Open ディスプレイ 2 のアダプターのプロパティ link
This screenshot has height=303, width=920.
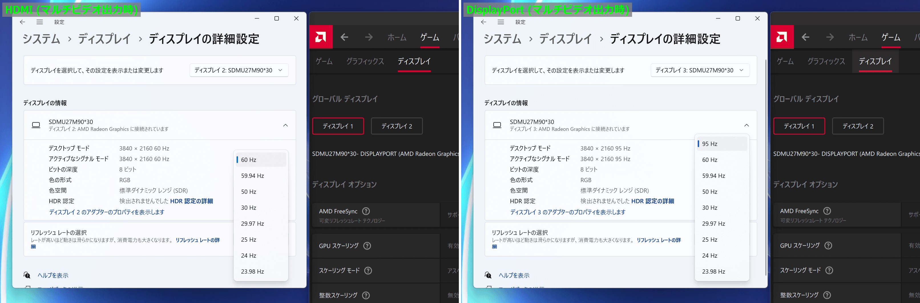pyautogui.click(x=107, y=212)
